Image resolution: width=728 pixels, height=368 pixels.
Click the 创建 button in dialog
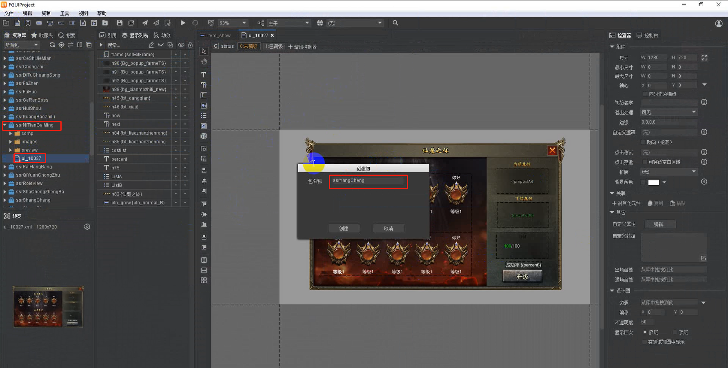point(344,228)
